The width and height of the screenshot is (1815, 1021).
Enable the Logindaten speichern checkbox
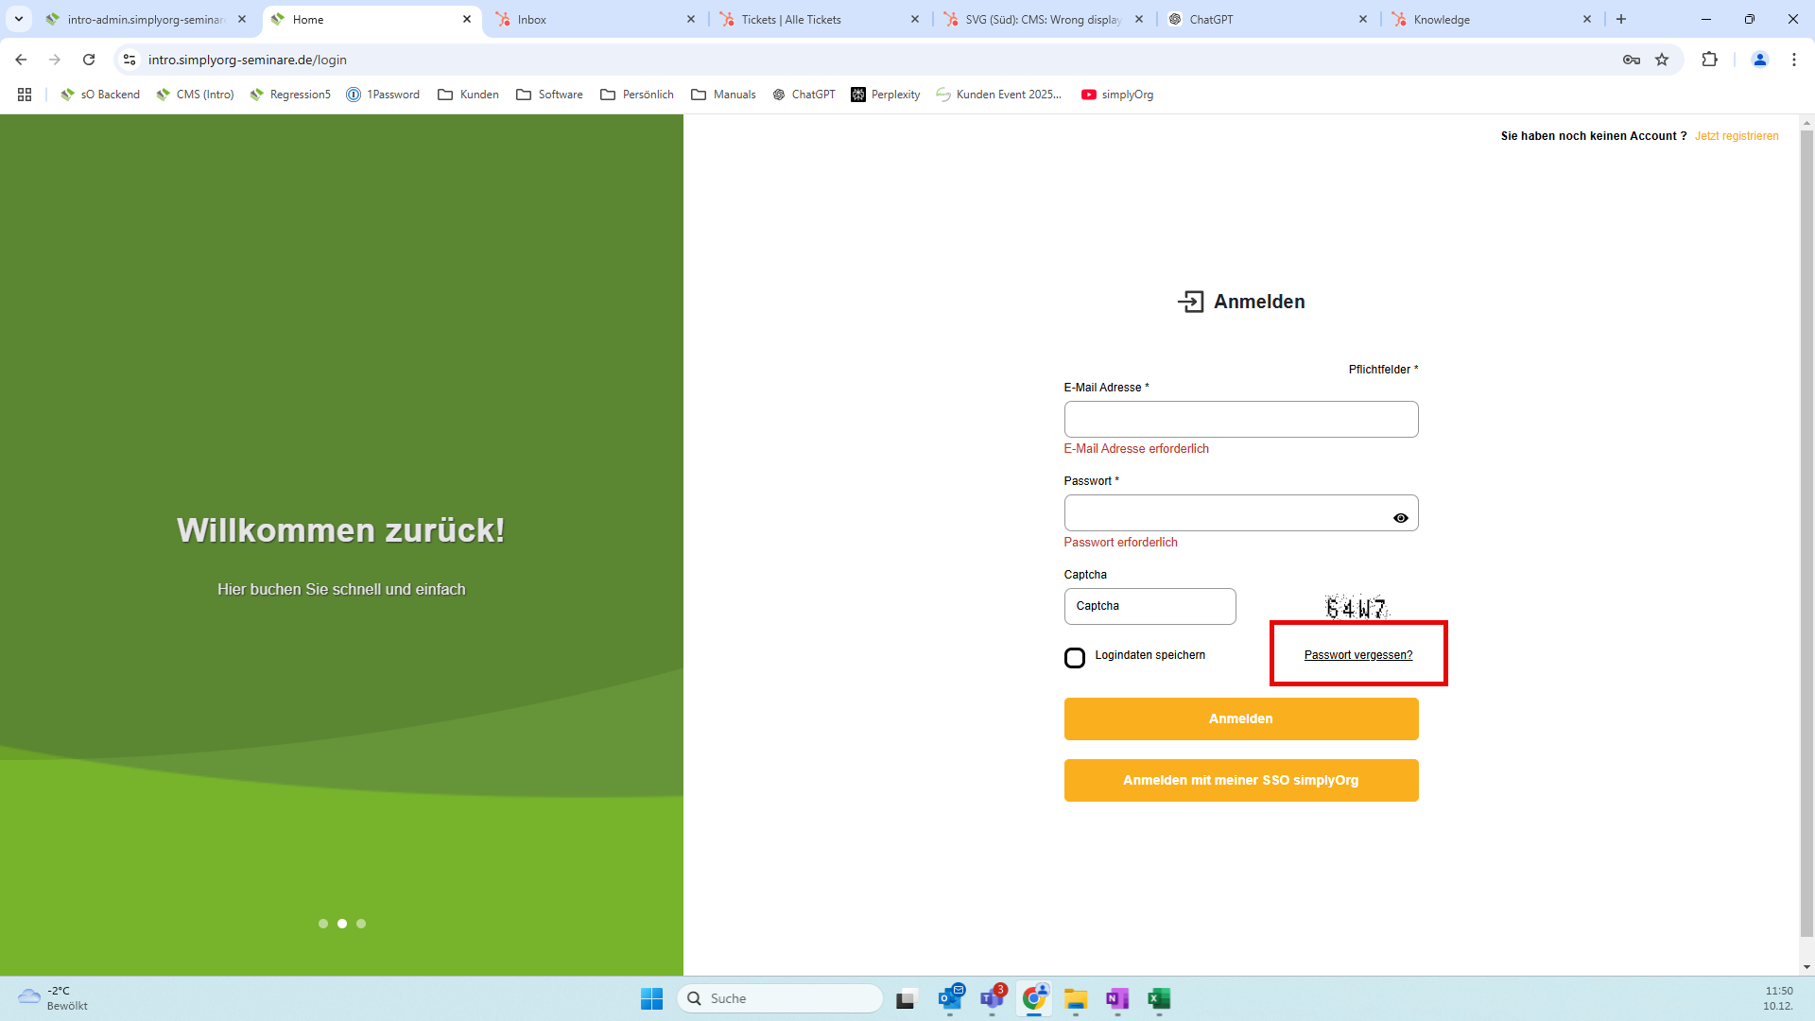(1075, 658)
